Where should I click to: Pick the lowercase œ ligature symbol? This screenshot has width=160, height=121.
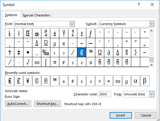(37, 33)
